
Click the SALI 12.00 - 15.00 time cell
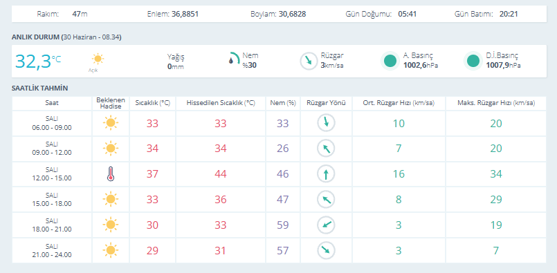(52, 174)
